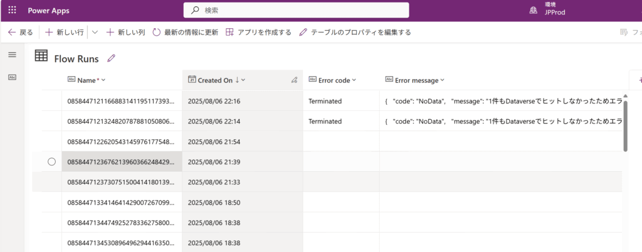Click the edit icon in Created On header
Viewport: 642px width, 252px height.
tap(294, 80)
